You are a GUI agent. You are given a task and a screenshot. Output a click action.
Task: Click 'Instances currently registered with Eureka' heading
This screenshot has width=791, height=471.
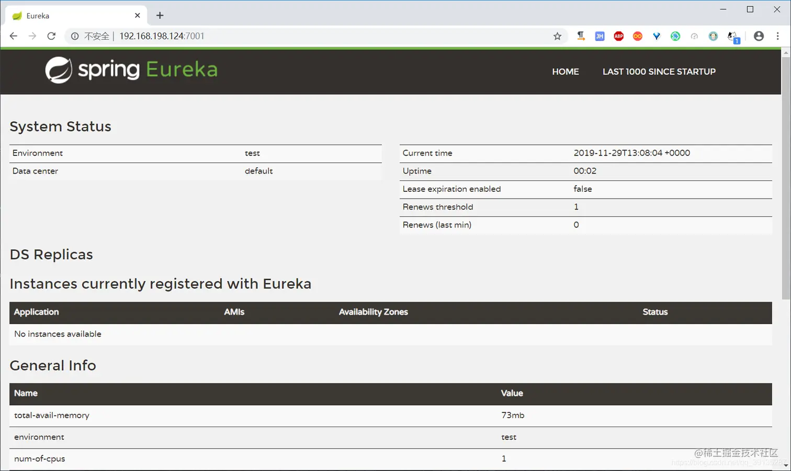pyautogui.click(x=161, y=284)
